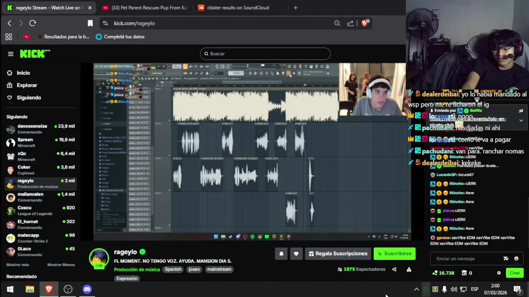
Task: Open Windows notification center
Action: click(517, 289)
